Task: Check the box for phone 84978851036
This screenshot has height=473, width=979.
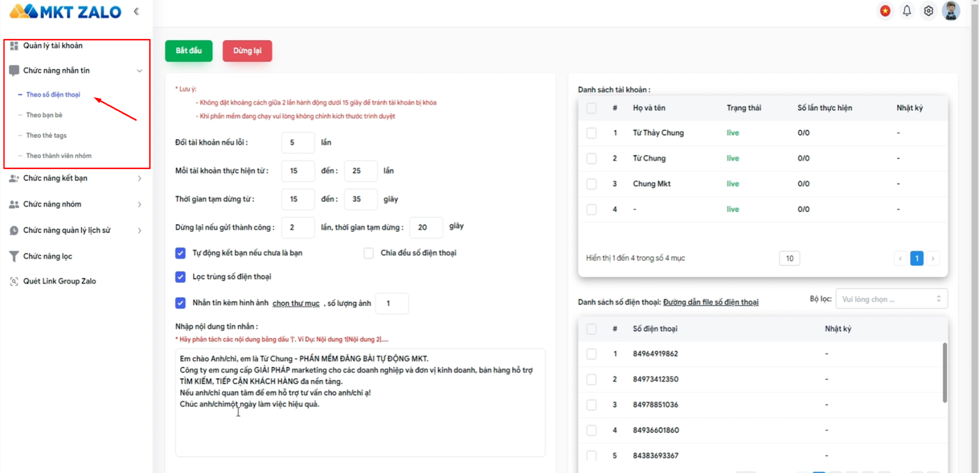Action: click(x=591, y=404)
